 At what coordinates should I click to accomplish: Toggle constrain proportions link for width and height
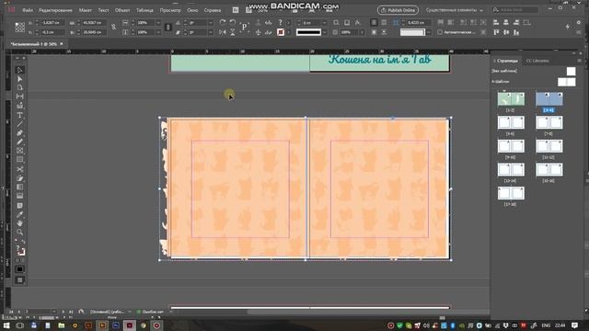click(x=113, y=27)
